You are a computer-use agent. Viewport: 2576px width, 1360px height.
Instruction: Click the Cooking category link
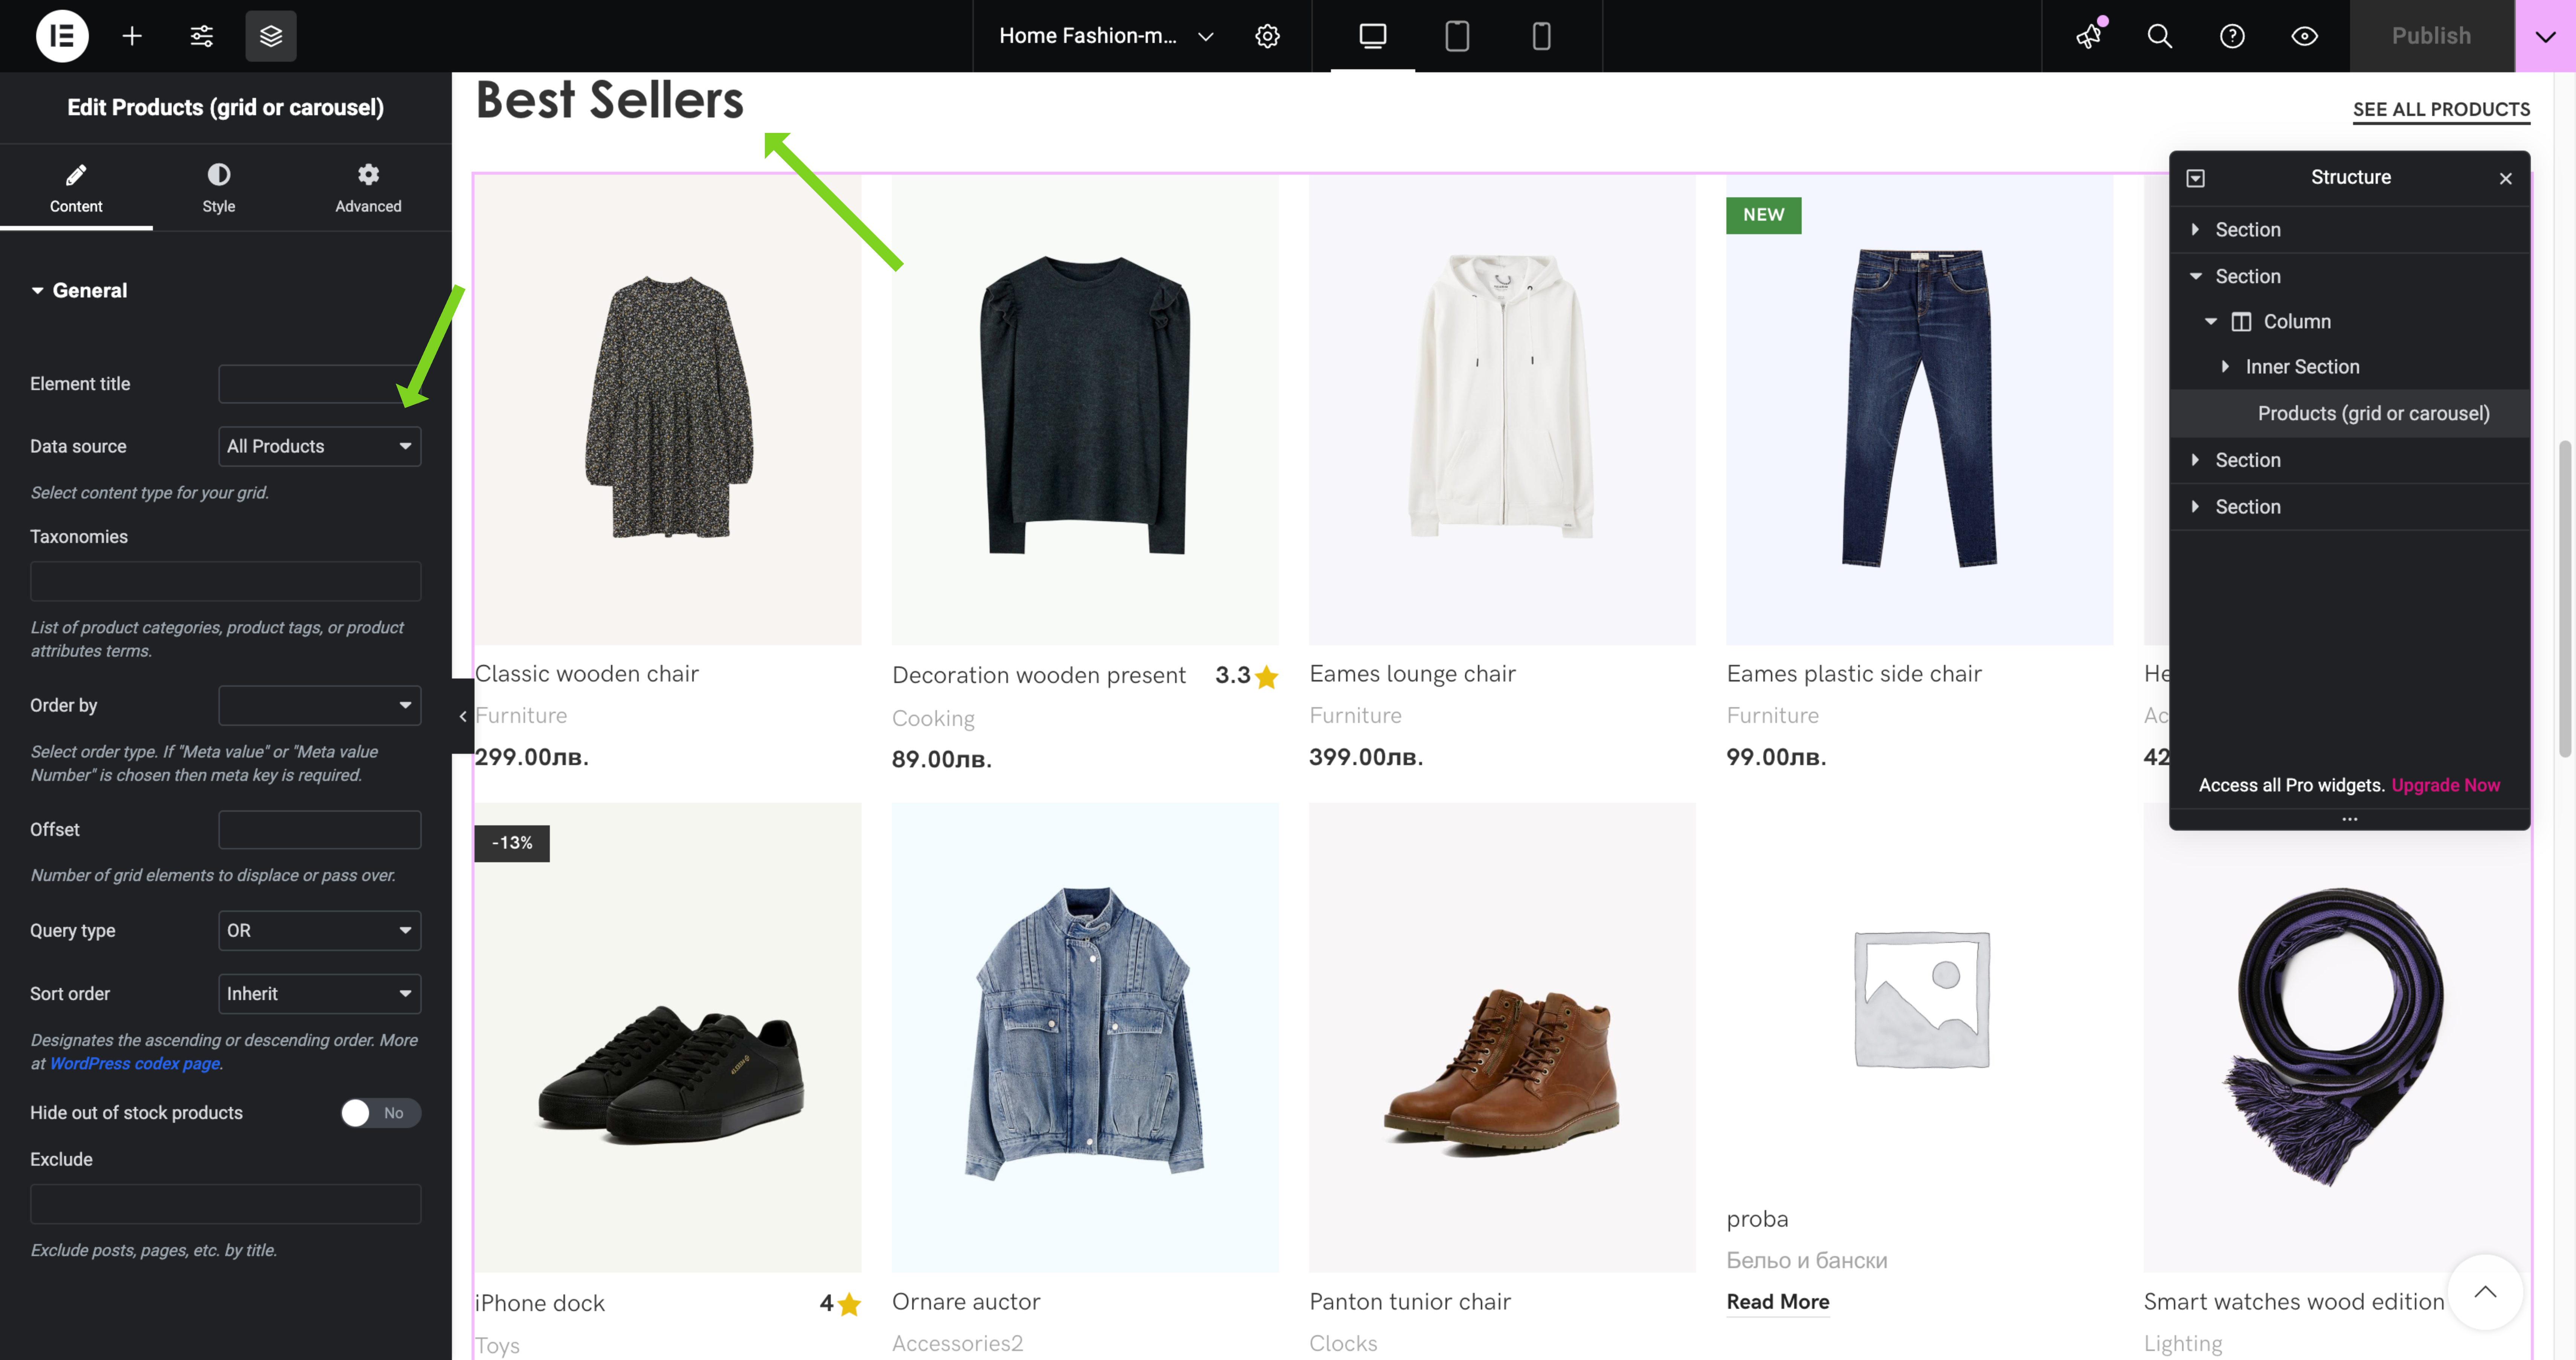point(933,719)
